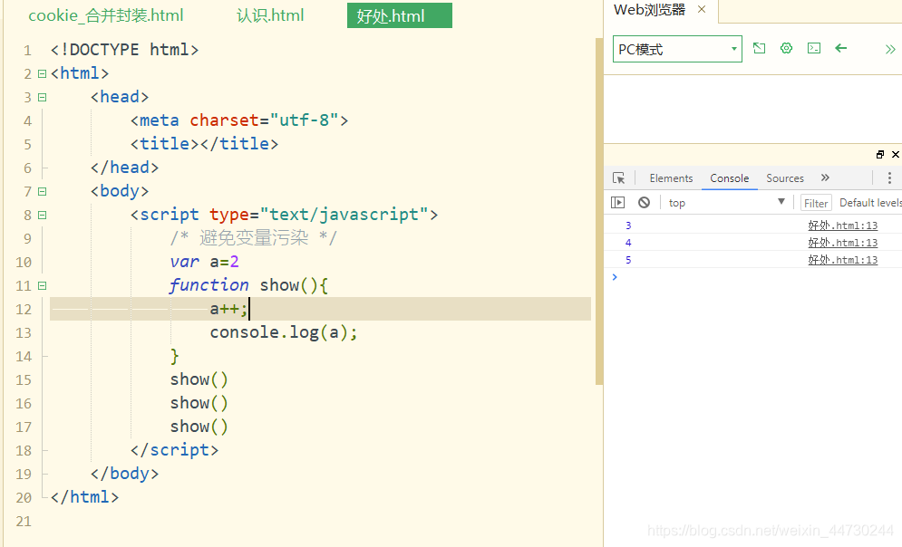Activate the inspect element picker icon
Image resolution: width=902 pixels, height=547 pixels.
[619, 178]
